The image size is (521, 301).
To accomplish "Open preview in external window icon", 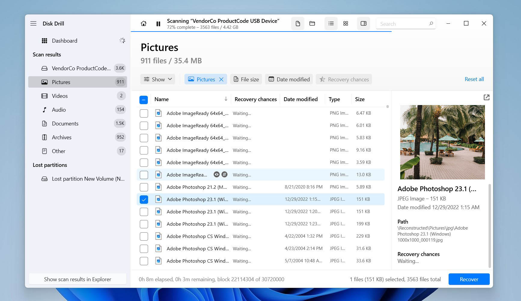I will click(486, 97).
